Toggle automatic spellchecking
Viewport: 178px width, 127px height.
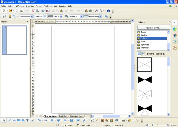coord(47,11)
